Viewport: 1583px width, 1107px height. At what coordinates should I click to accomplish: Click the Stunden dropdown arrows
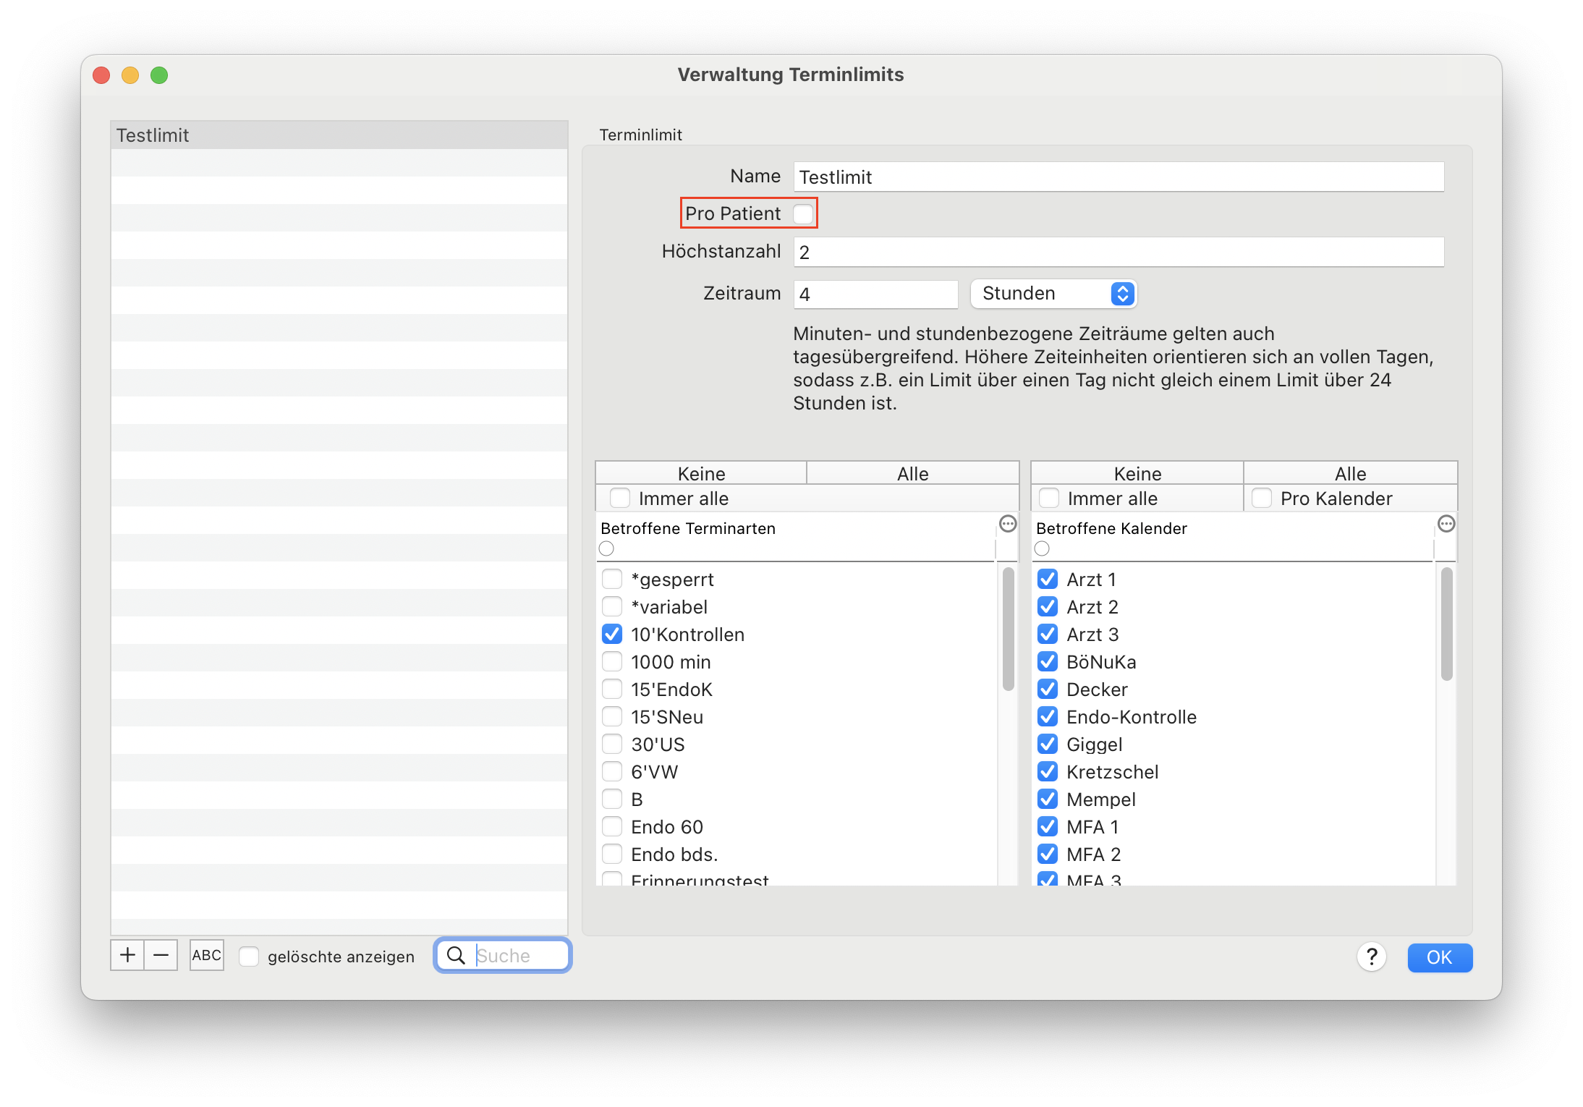1122,293
